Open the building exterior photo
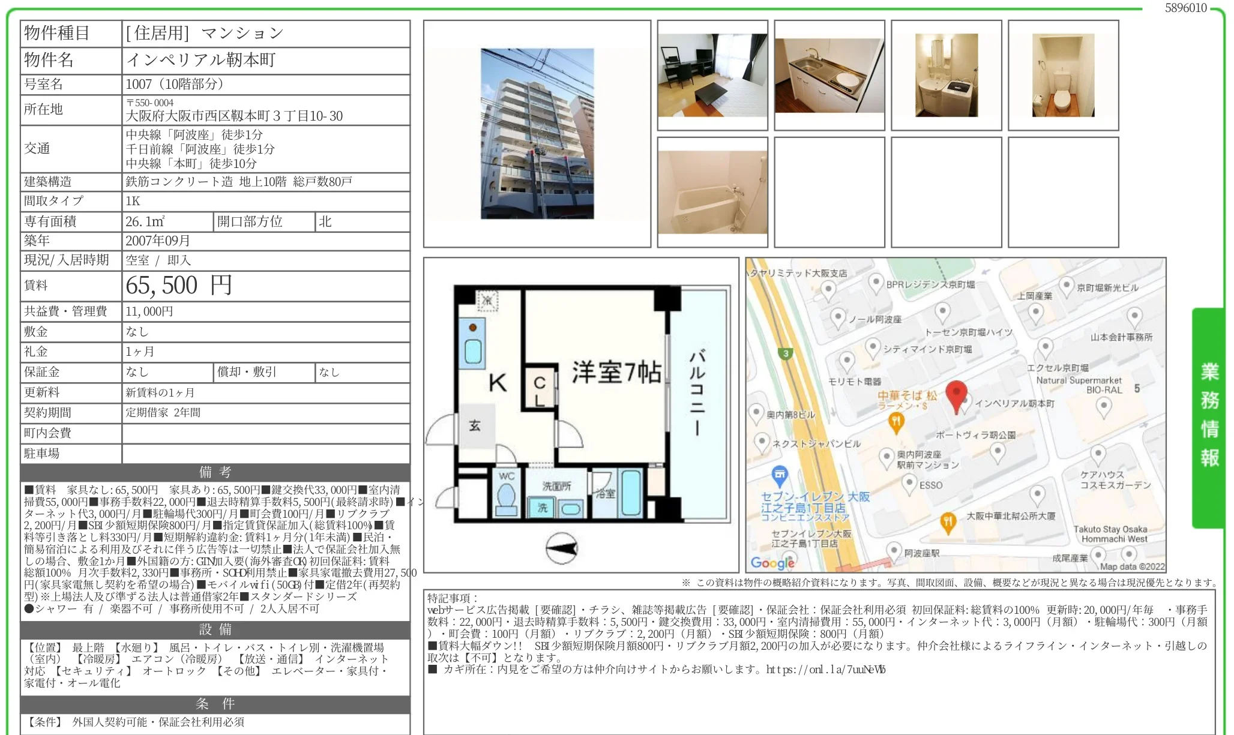The image size is (1234, 735). pos(537,134)
